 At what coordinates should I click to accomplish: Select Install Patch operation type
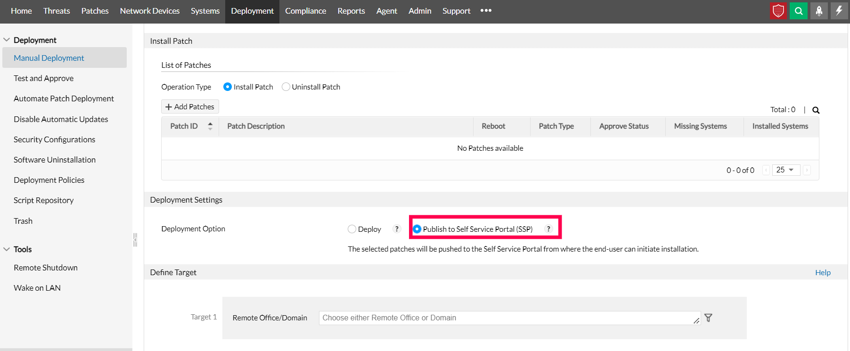tap(228, 87)
